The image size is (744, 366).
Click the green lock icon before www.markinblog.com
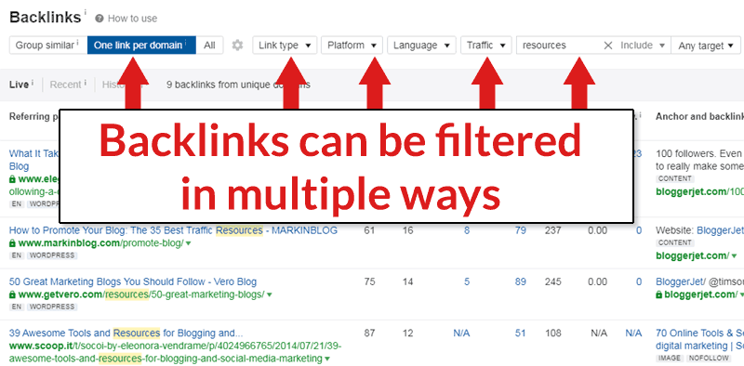click(x=12, y=243)
